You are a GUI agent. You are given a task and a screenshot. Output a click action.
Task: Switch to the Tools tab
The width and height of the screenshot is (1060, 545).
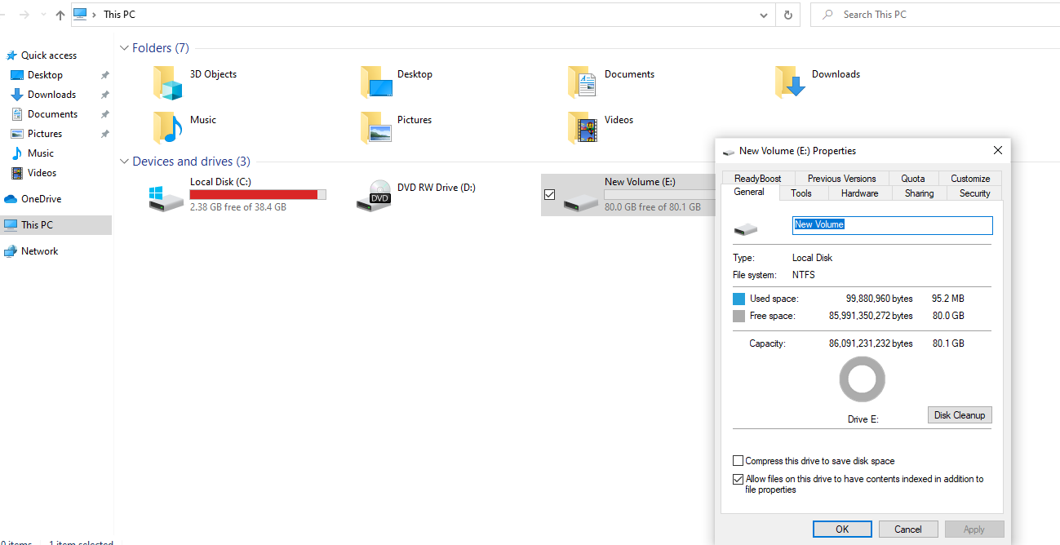coord(802,193)
